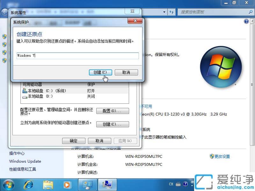The height and width of the screenshot is (191, 255).
Task: Open Windows Update from the sidebar
Action: tap(25, 161)
